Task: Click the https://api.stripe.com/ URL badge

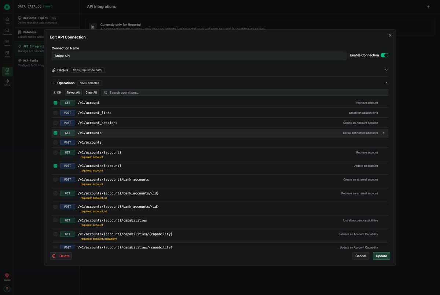Action: (88, 70)
